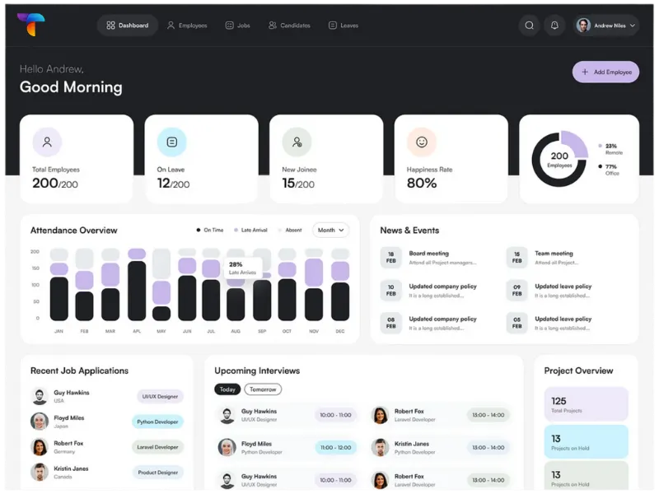
Task: Expand the Month dropdown in Attendance Overview
Action: [330, 231]
